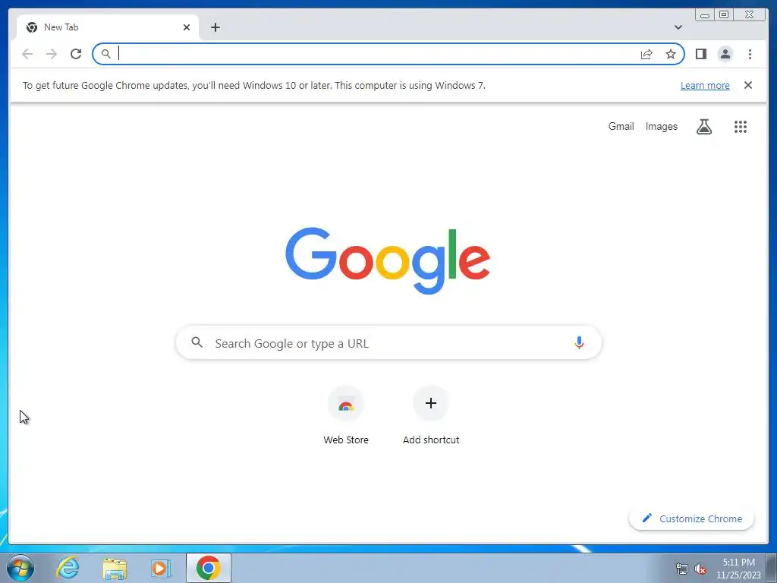
Task: Start voice search with microphone icon
Action: (579, 342)
